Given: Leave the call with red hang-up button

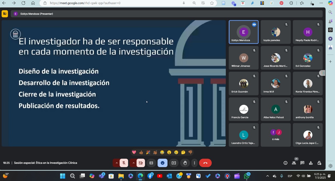Looking at the screenshot, I should tap(205, 163).
